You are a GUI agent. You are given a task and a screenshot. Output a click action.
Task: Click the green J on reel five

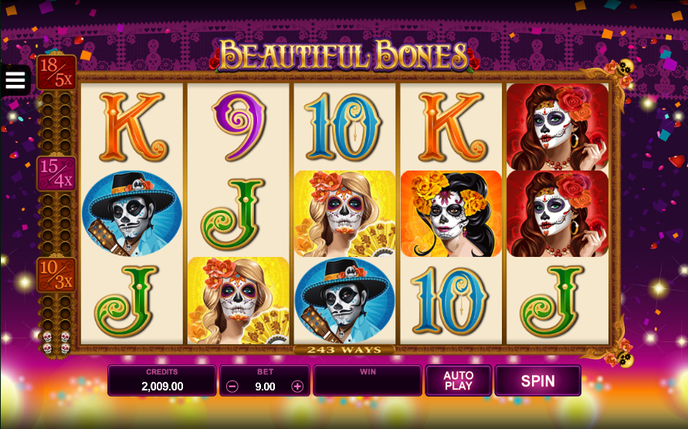pos(553,300)
